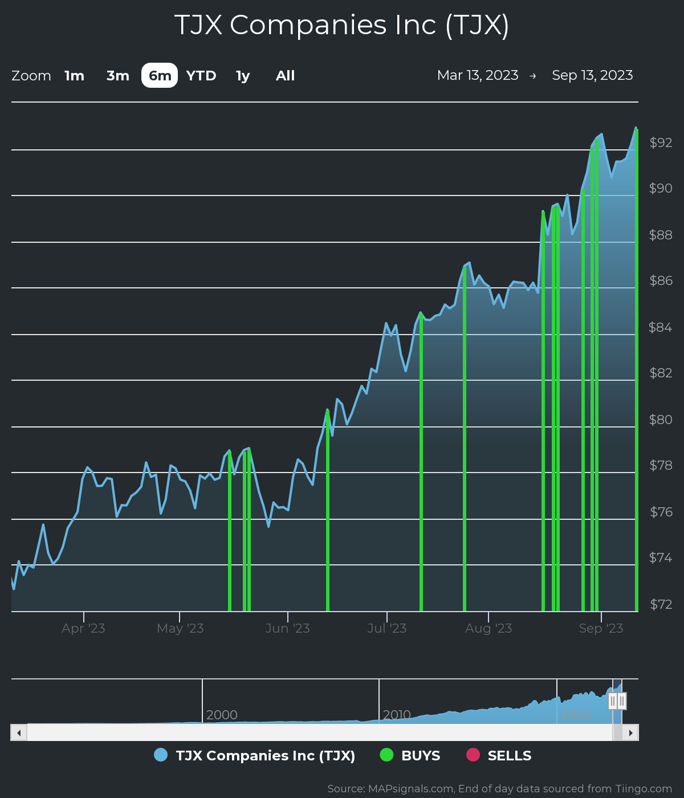Click the green buy signal bar in mid-June
684x798 pixels.
[x=328, y=510]
